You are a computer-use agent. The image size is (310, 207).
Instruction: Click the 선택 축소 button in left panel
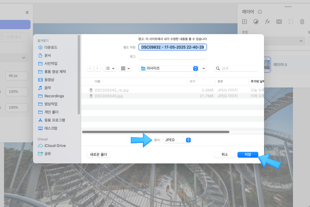click(x=14, y=37)
